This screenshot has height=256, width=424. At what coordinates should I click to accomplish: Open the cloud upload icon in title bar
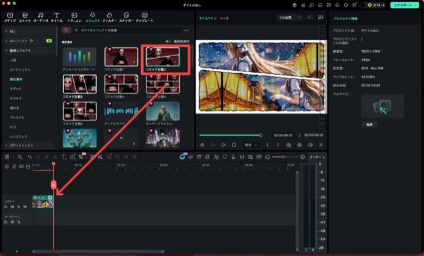pyautogui.click(x=337, y=5)
